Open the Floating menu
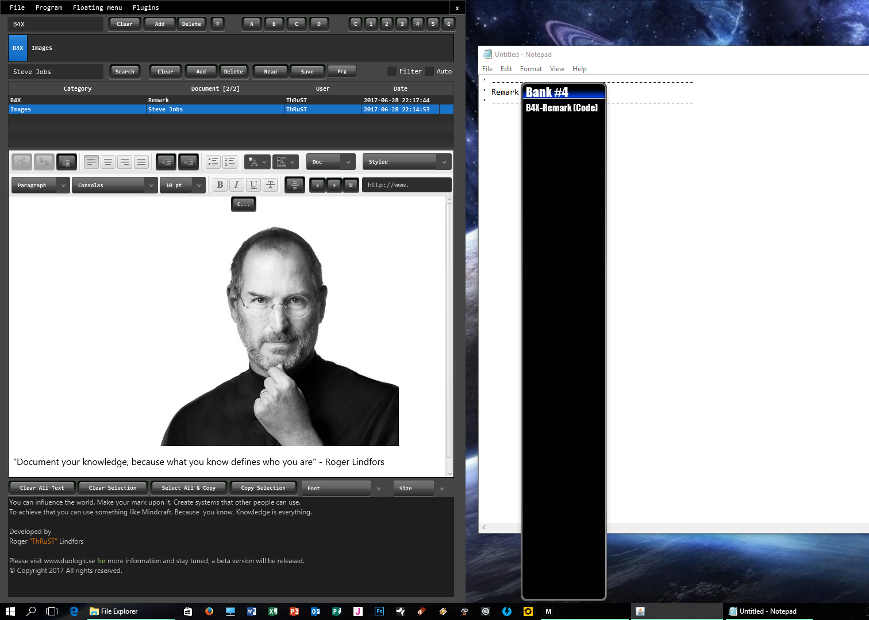869x620 pixels. pyautogui.click(x=97, y=7)
